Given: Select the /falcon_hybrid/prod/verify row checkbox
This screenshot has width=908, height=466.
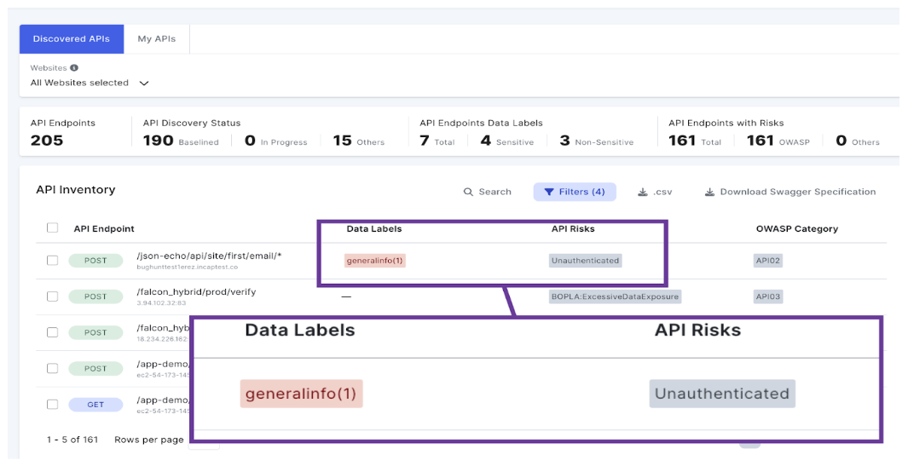Looking at the screenshot, I should [52, 296].
